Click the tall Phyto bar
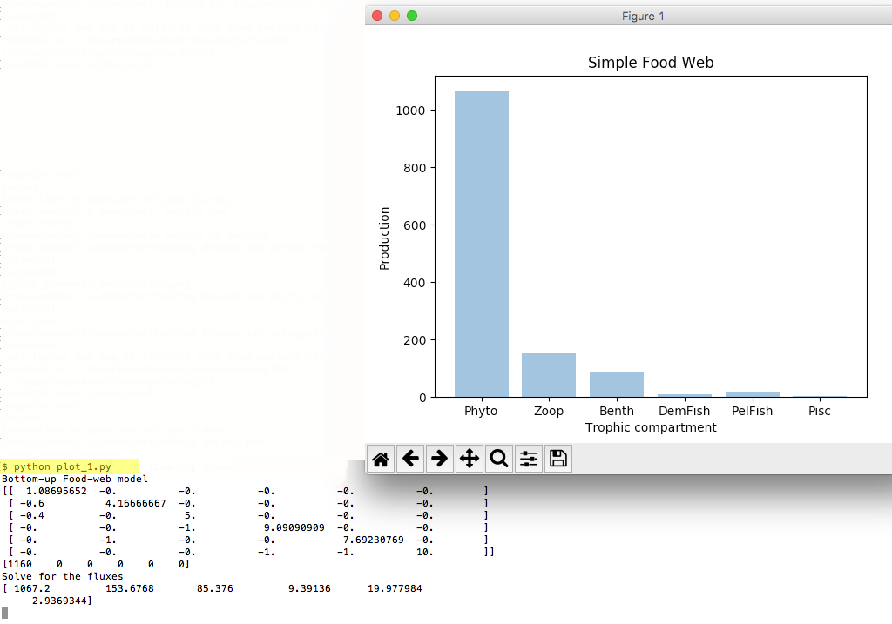892x624 pixels. [482, 244]
